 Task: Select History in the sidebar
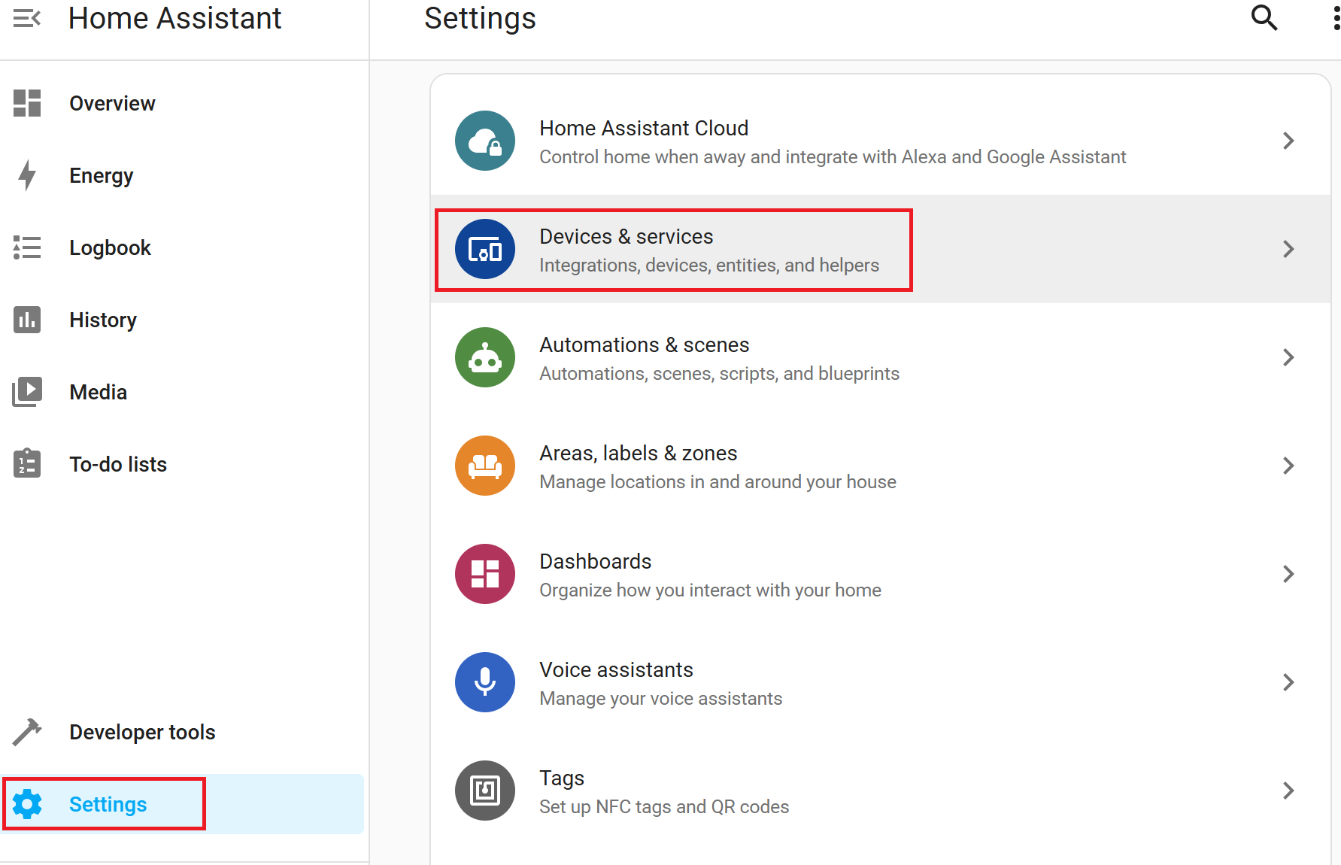point(103,320)
